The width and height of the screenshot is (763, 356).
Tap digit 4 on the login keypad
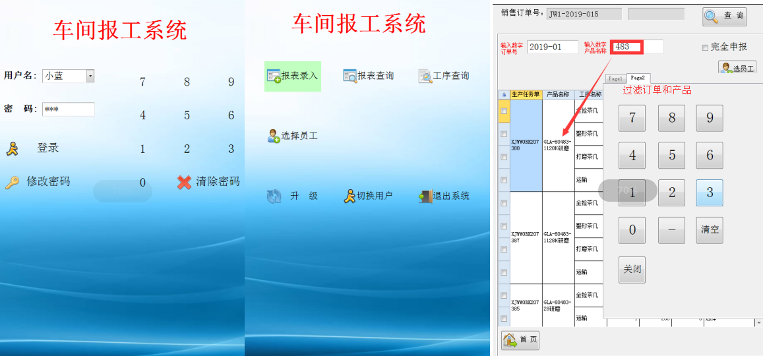tap(142, 115)
